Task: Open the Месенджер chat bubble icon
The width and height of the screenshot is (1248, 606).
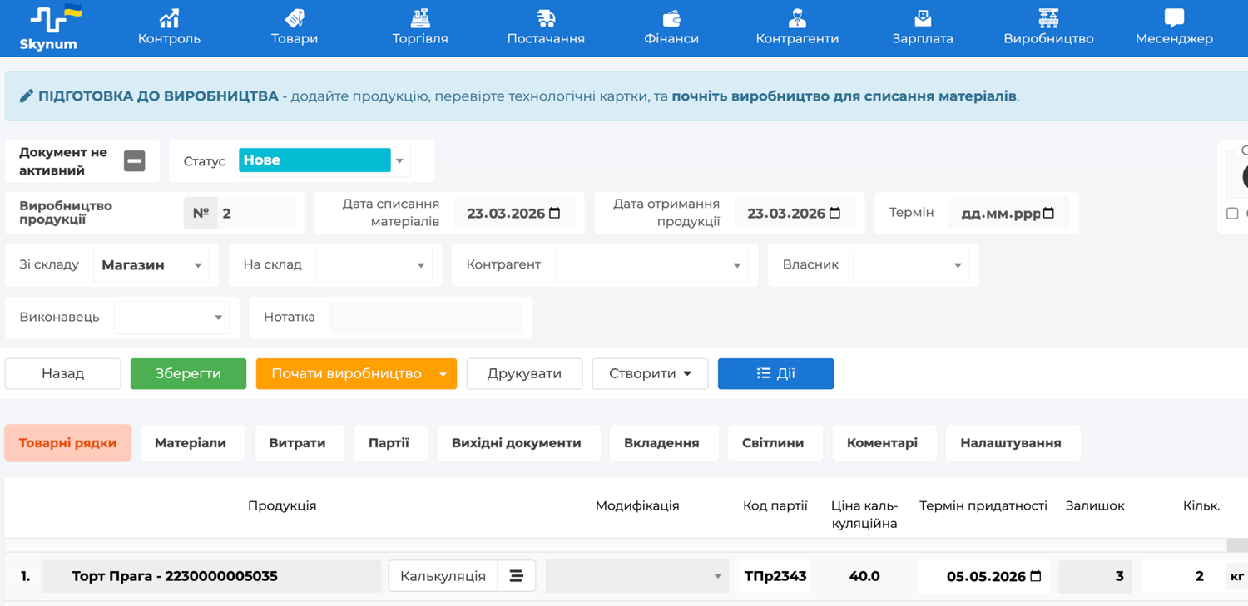Action: tap(1174, 18)
